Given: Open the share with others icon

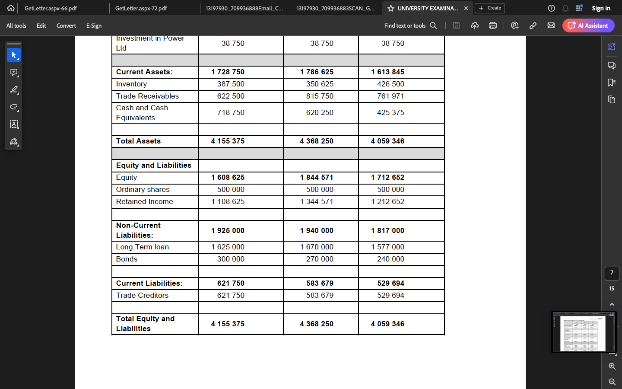Looking at the screenshot, I should click(514, 26).
